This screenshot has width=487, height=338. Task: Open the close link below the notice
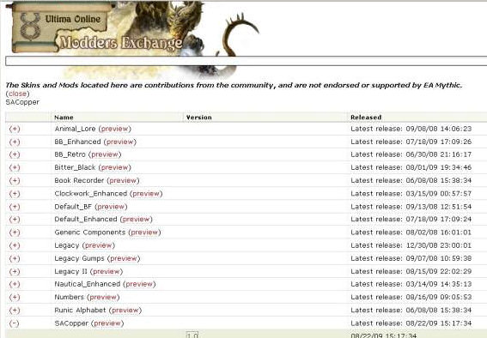17,94
